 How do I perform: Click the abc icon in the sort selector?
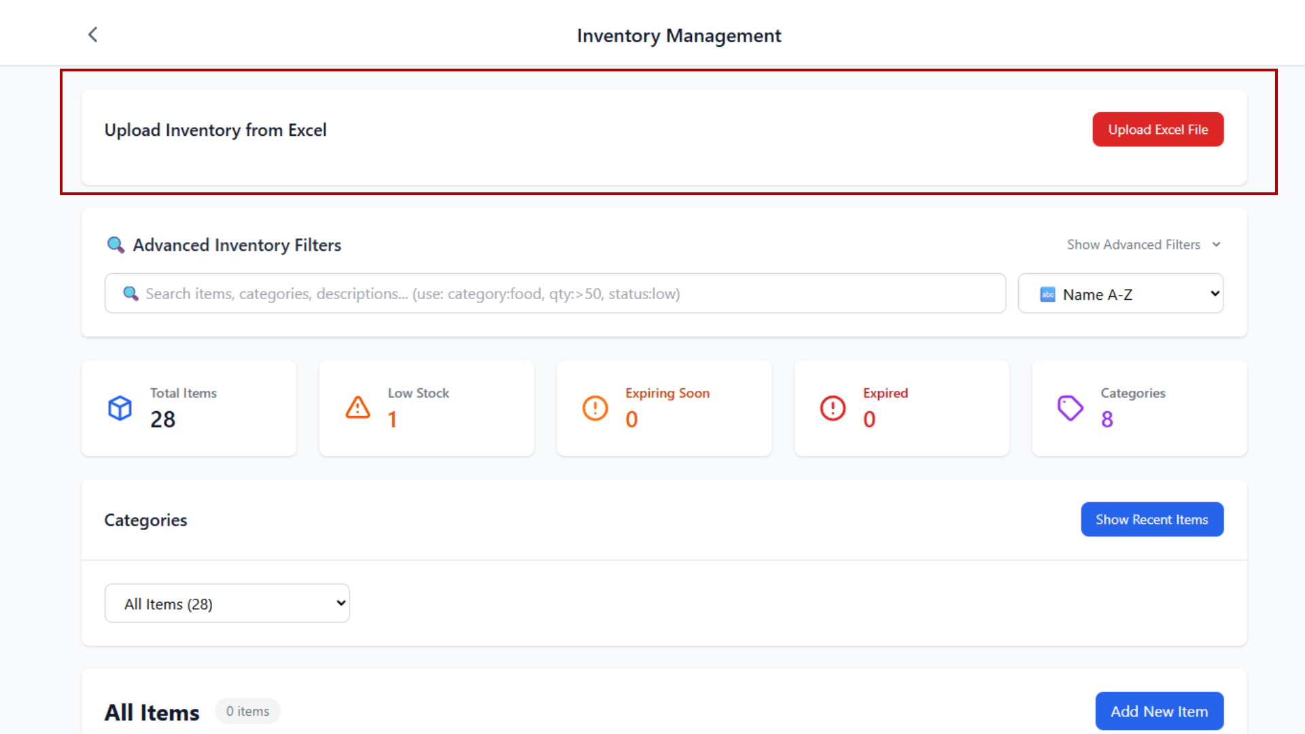(x=1047, y=294)
